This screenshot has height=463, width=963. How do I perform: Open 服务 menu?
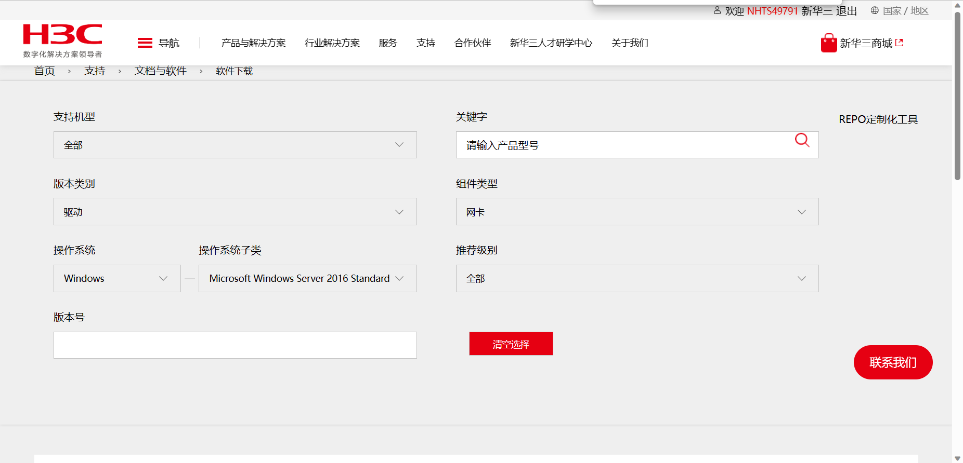[388, 43]
